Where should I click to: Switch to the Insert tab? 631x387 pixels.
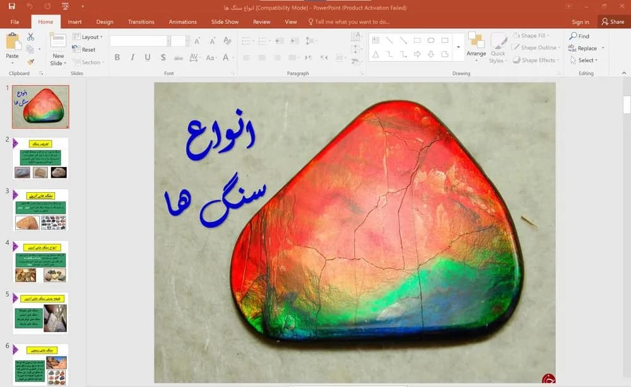click(75, 21)
